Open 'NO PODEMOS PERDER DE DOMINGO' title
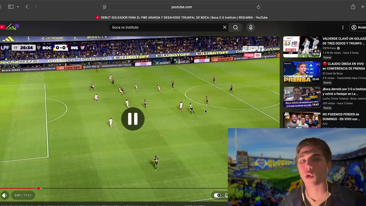 tap(341, 116)
